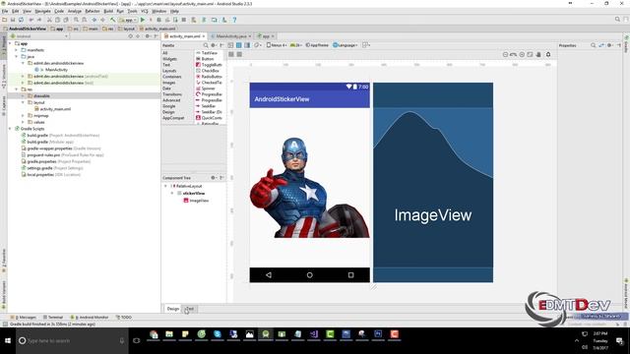Select the Design plus Blueprint view icon
Viewport: 630px width, 354px height.
[x=247, y=45]
